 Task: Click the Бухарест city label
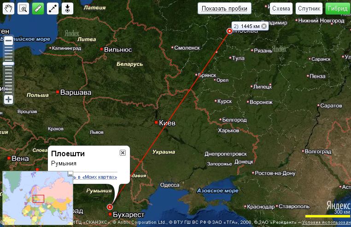pyautogui.click(x=129, y=215)
